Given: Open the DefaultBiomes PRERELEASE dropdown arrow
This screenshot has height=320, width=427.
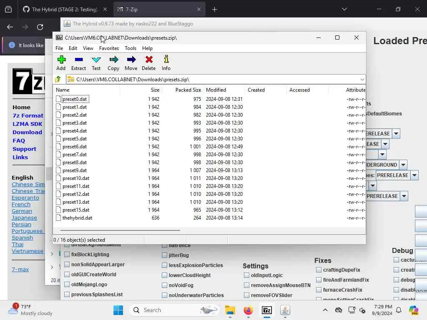Looking at the screenshot, I should pos(396,134).
